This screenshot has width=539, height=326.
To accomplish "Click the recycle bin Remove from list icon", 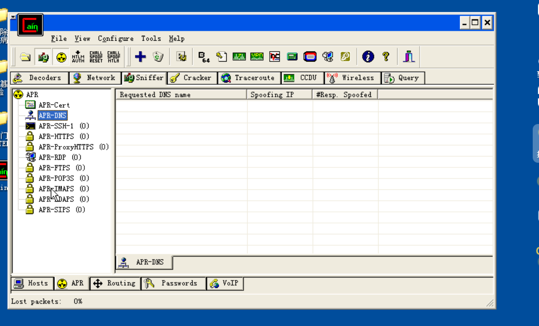I will point(158,57).
